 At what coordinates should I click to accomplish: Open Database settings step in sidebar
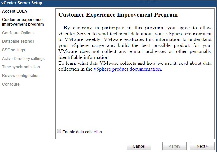click(18, 41)
